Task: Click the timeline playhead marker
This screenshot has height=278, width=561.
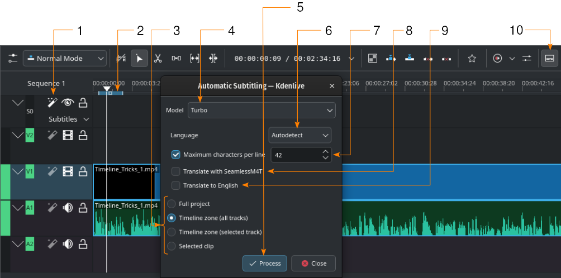Action: [107, 88]
